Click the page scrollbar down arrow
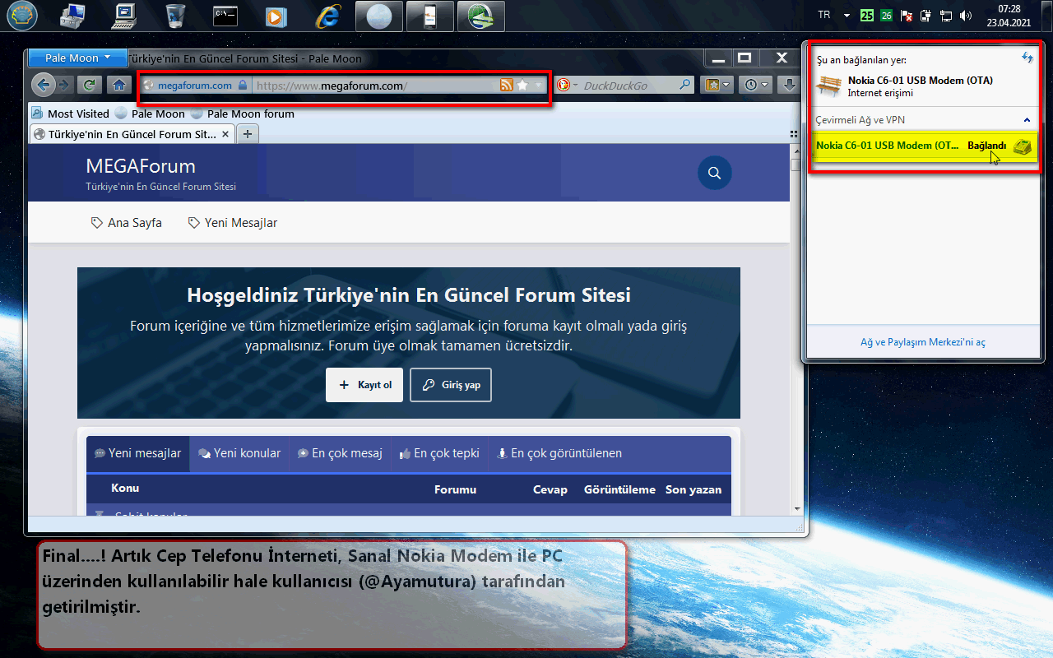This screenshot has height=658, width=1053. 796,509
